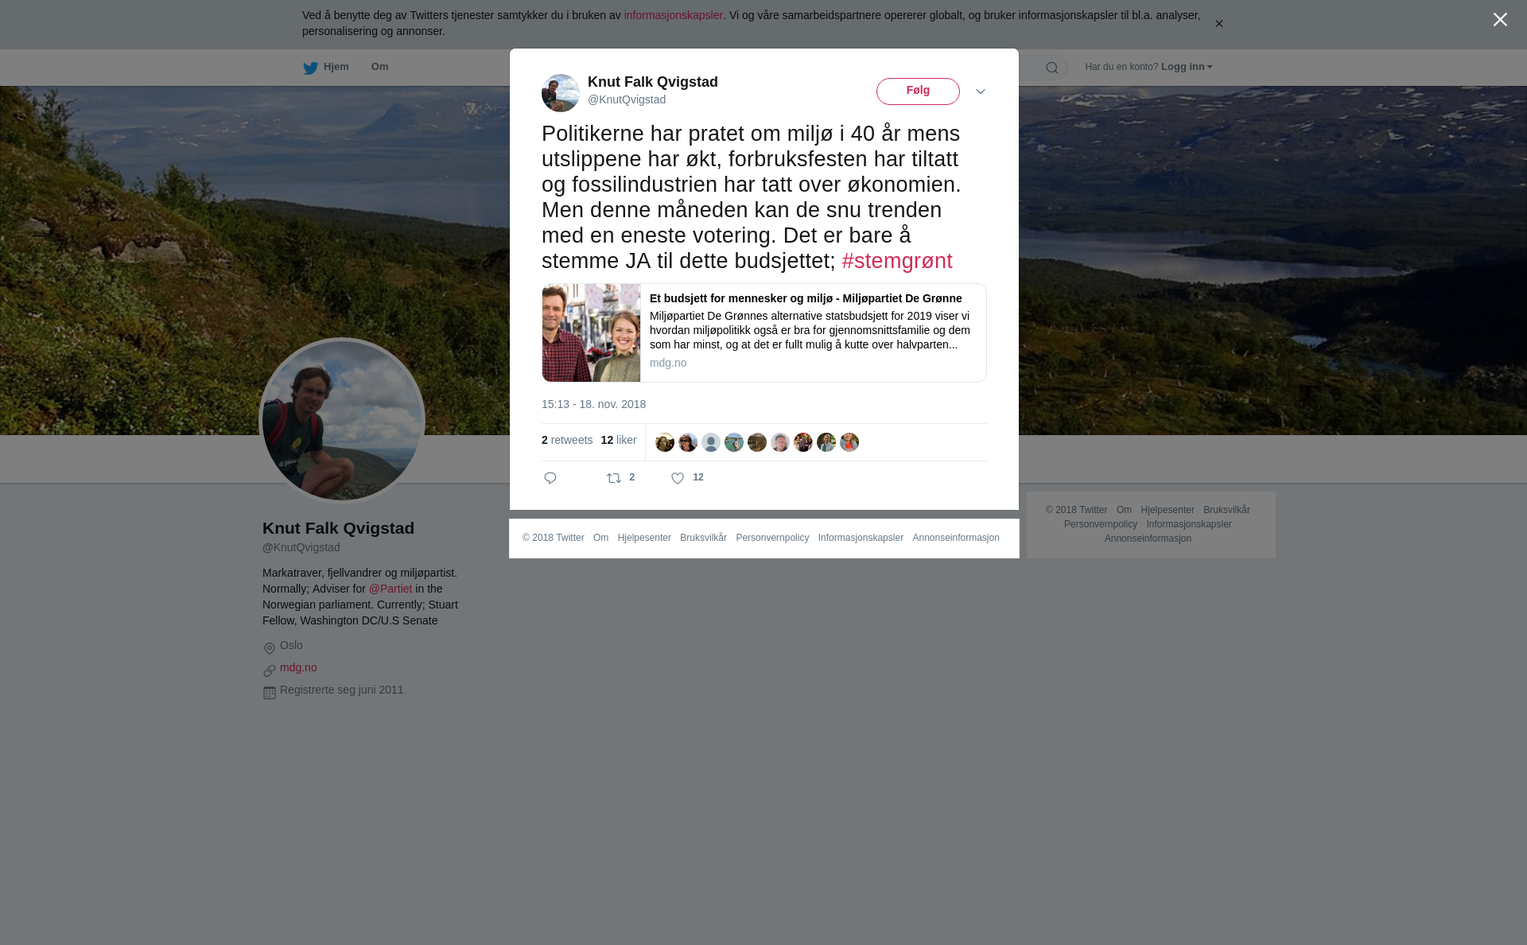This screenshot has width=1527, height=945.
Task: Click first liker avatar thumbnail
Action: click(x=665, y=442)
